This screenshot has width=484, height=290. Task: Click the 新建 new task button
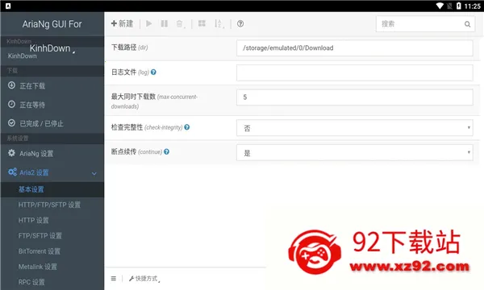click(x=123, y=23)
